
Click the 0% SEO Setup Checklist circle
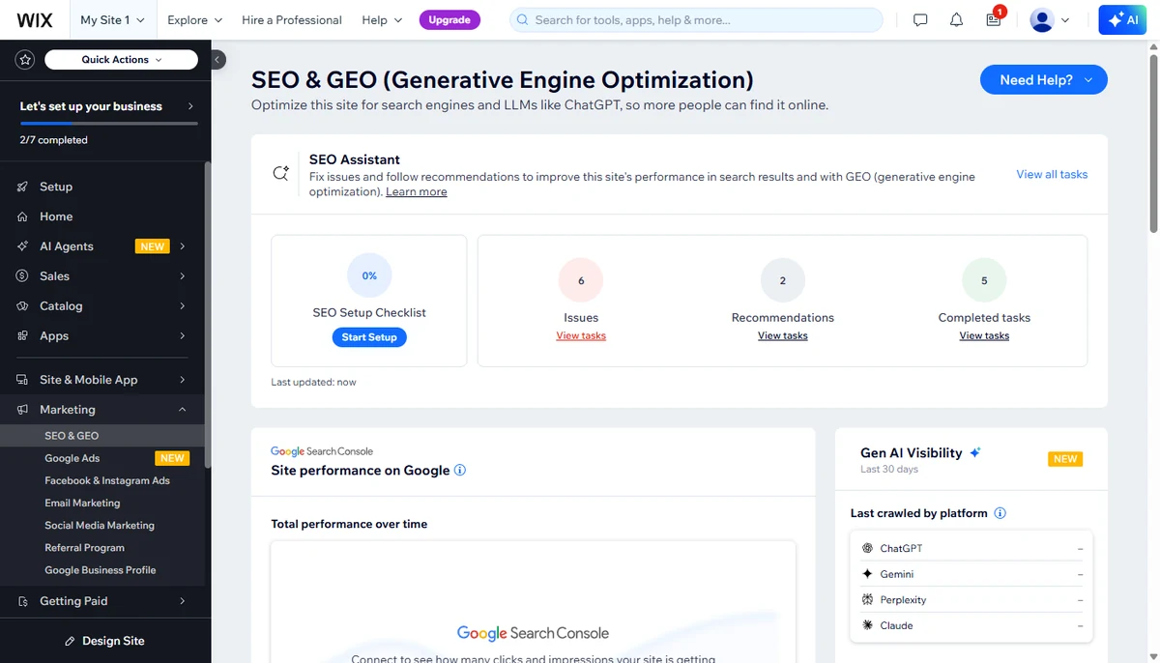[369, 275]
